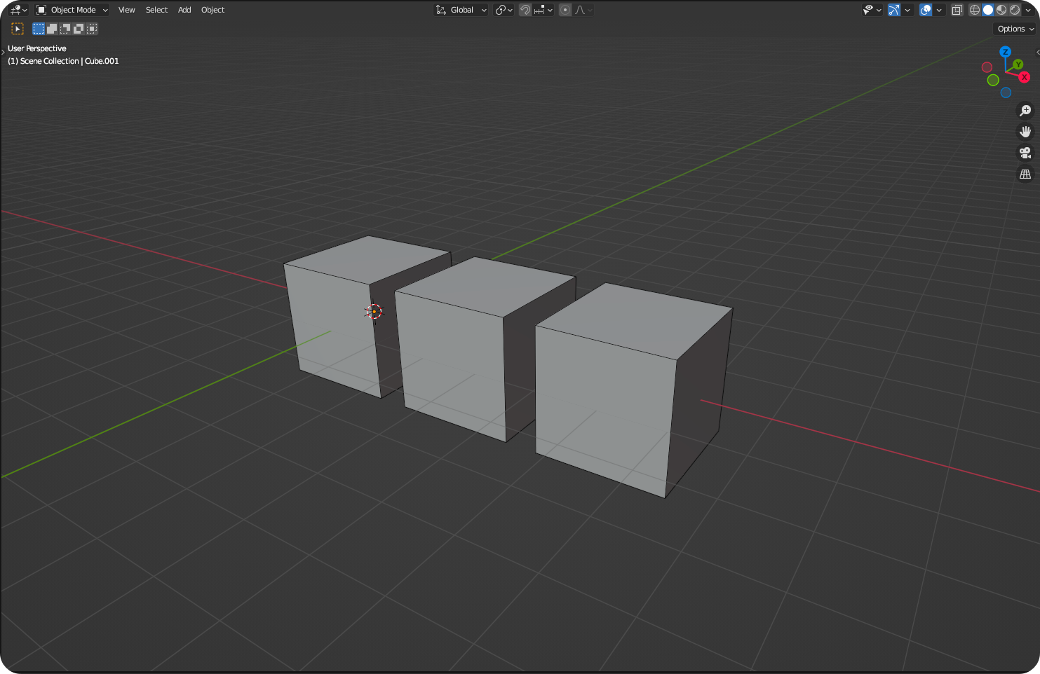Open the snapping options dropdown

click(543, 10)
